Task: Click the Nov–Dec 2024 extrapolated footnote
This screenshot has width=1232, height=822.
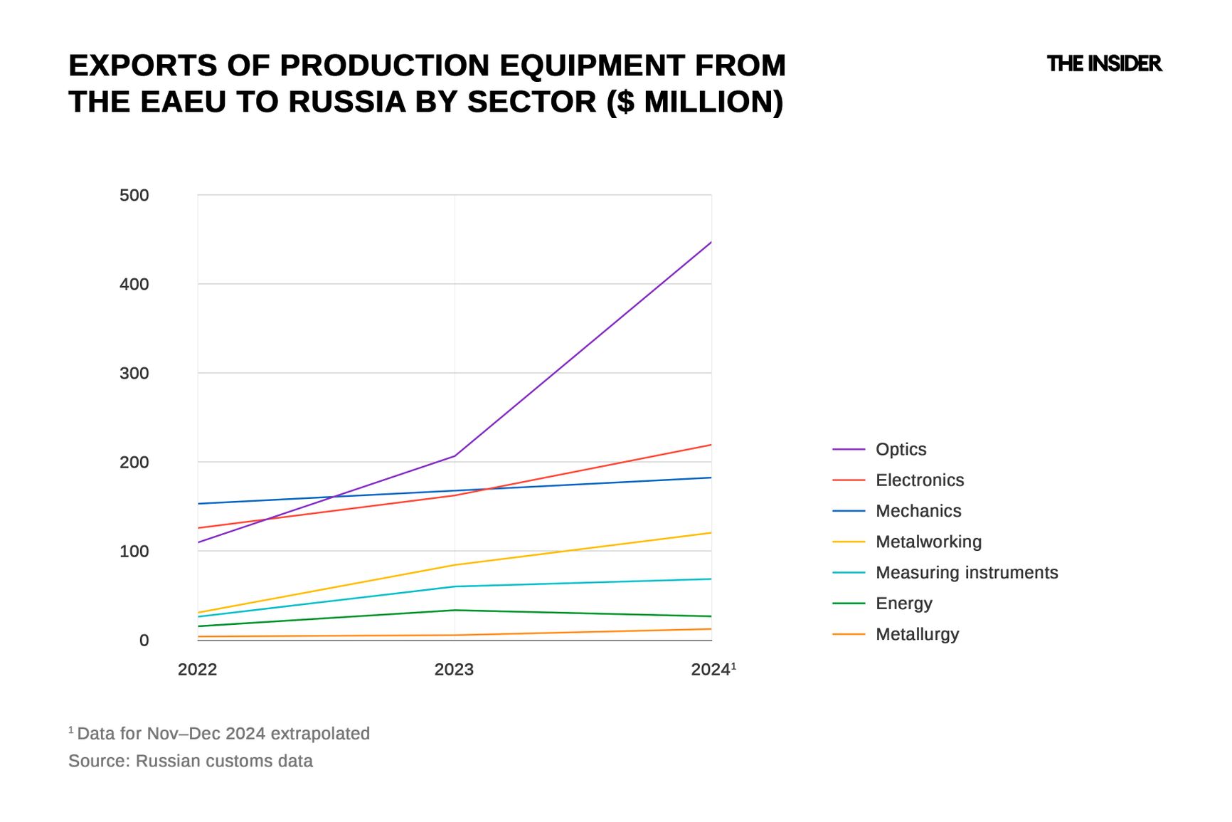Action: pyautogui.click(x=223, y=734)
